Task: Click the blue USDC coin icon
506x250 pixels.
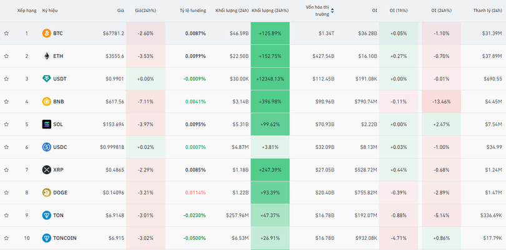Action: [46, 147]
